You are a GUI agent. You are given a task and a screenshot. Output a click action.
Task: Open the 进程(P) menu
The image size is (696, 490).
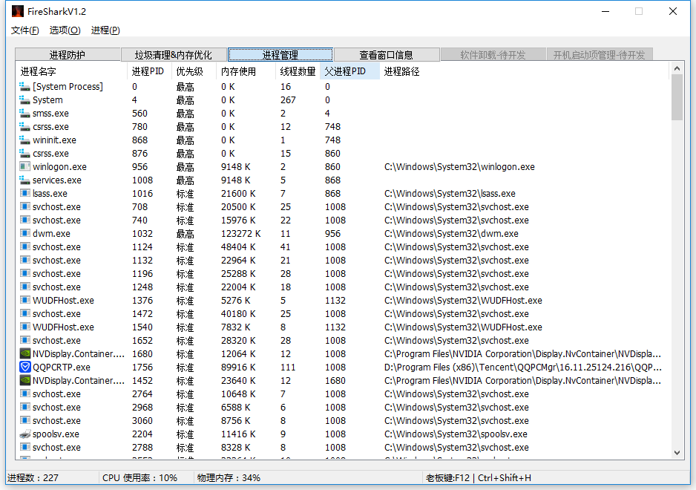click(105, 30)
